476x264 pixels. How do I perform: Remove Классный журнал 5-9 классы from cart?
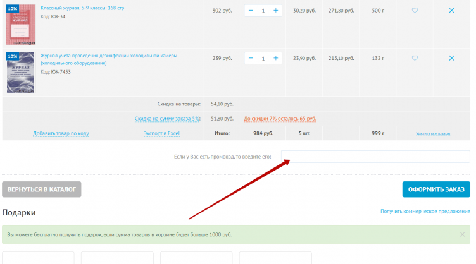(451, 11)
